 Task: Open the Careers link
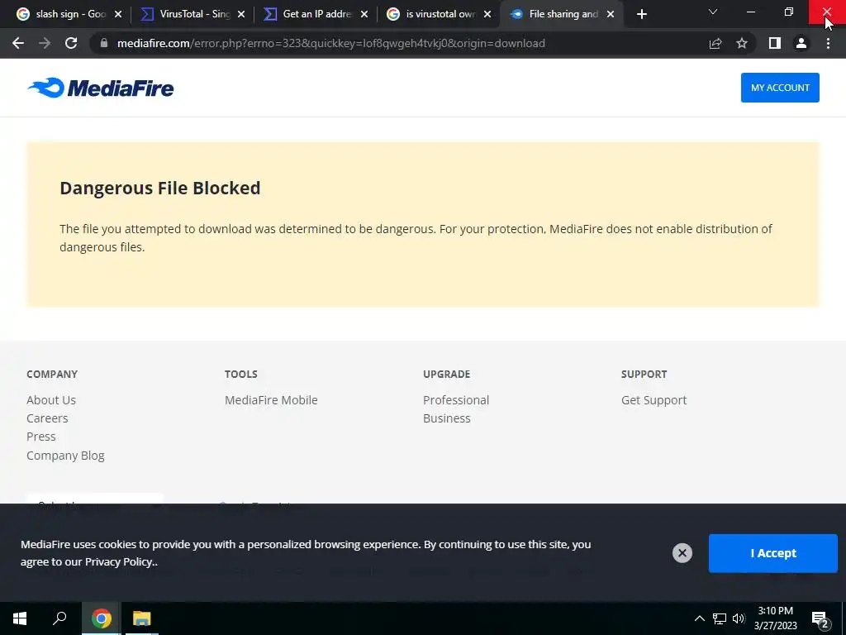47,418
